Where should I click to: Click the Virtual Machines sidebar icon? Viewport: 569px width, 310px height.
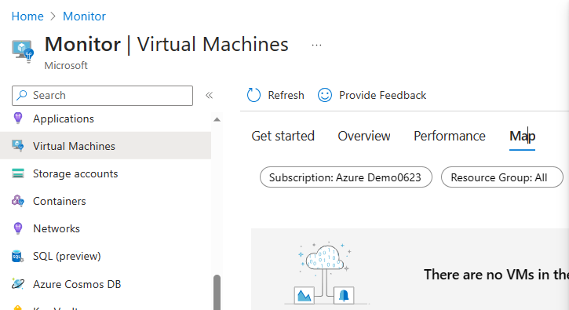click(x=18, y=146)
